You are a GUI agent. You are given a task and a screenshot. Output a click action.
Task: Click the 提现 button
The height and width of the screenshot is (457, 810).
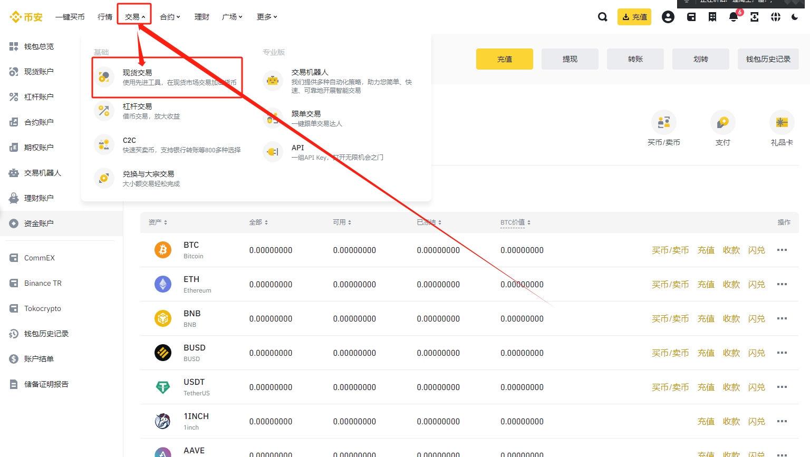click(570, 59)
